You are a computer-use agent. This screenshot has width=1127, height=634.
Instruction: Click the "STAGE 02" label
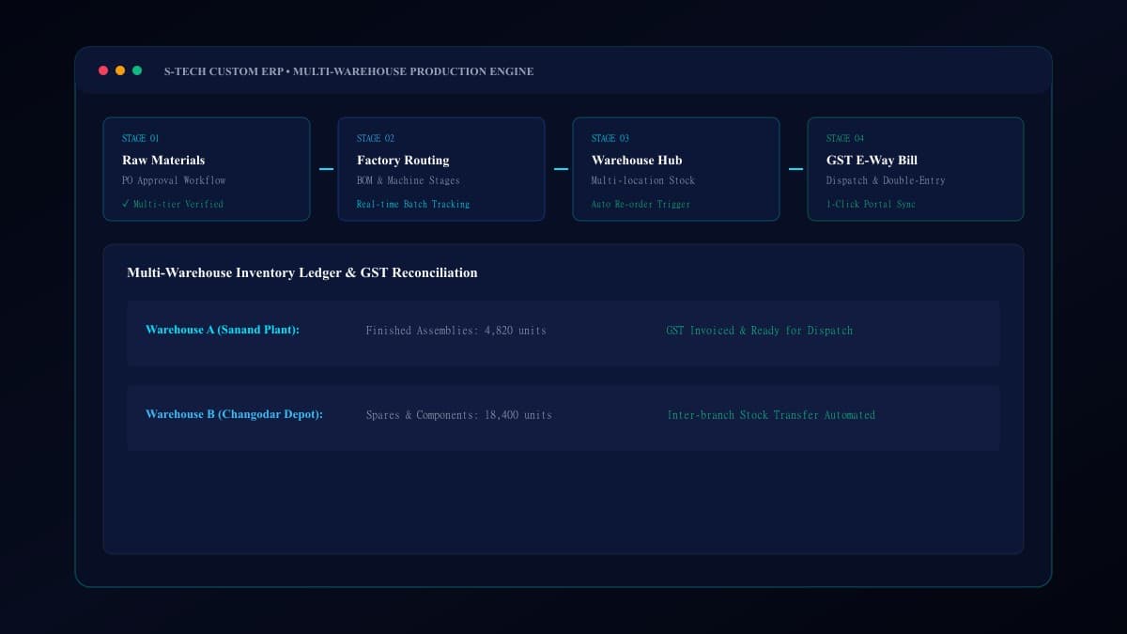coord(376,138)
